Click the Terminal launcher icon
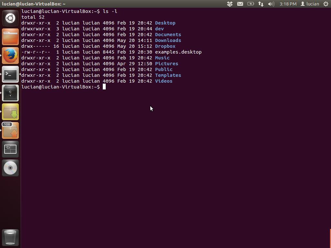 coord(10,74)
